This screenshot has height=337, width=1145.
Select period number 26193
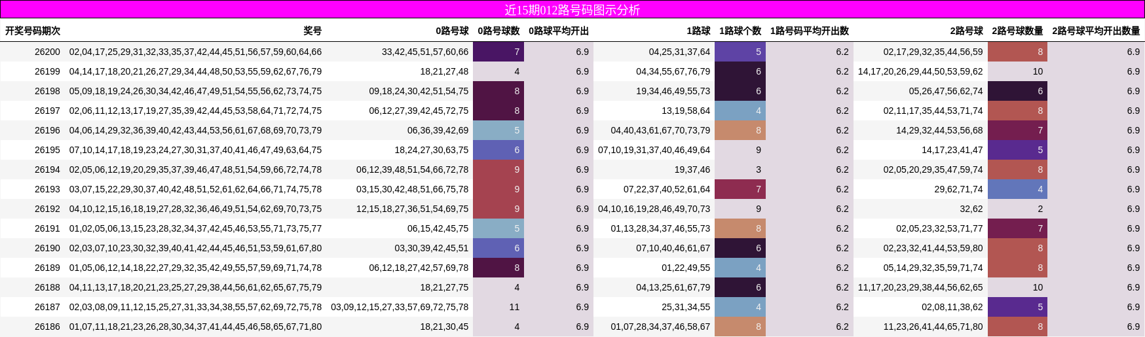(x=47, y=189)
